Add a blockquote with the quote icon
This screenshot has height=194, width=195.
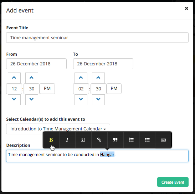(115, 140)
